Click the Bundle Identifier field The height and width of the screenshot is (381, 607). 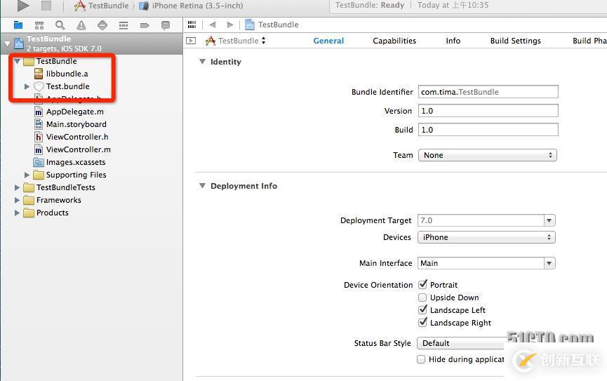[x=488, y=92]
